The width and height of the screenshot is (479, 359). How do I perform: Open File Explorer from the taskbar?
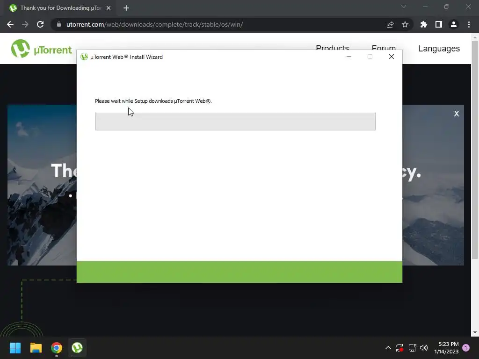(36, 348)
